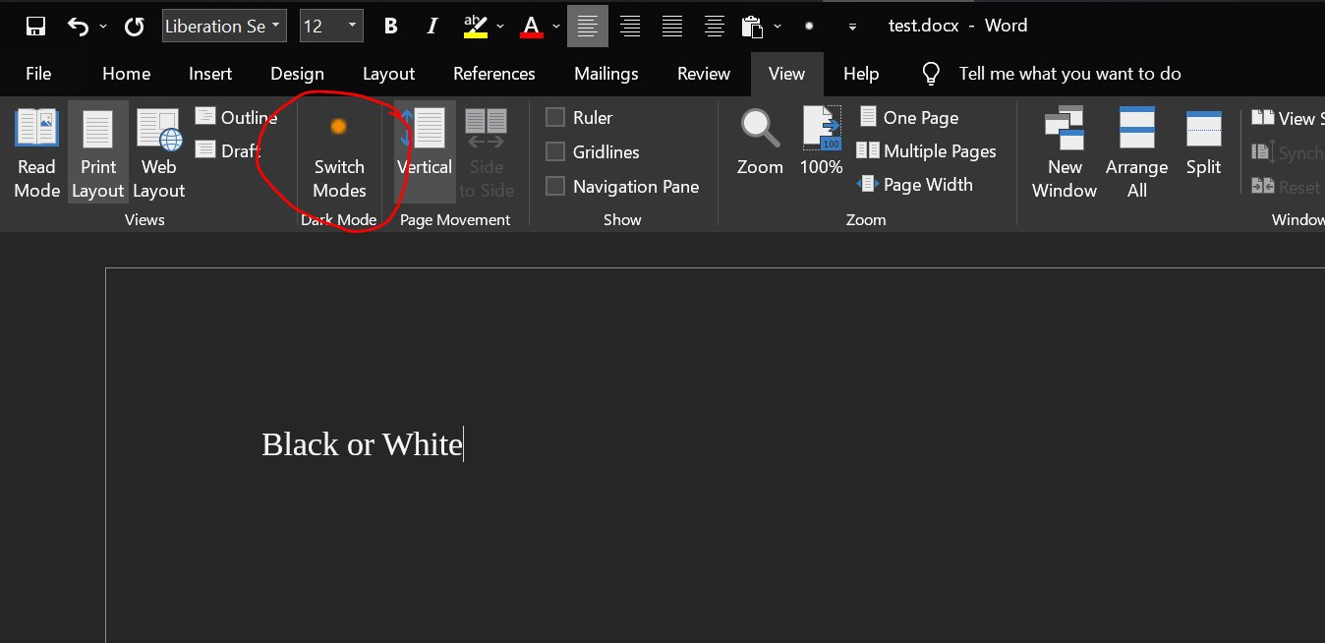Show One Page view
The height and width of the screenshot is (643, 1325).
[x=908, y=118]
